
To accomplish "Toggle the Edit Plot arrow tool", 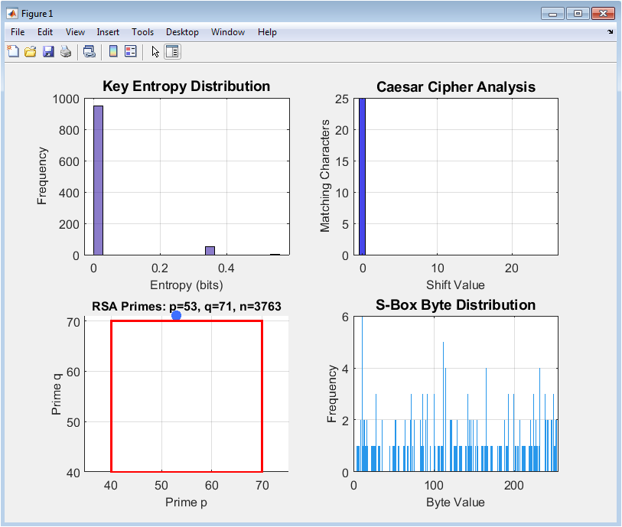I will pyautogui.click(x=155, y=52).
